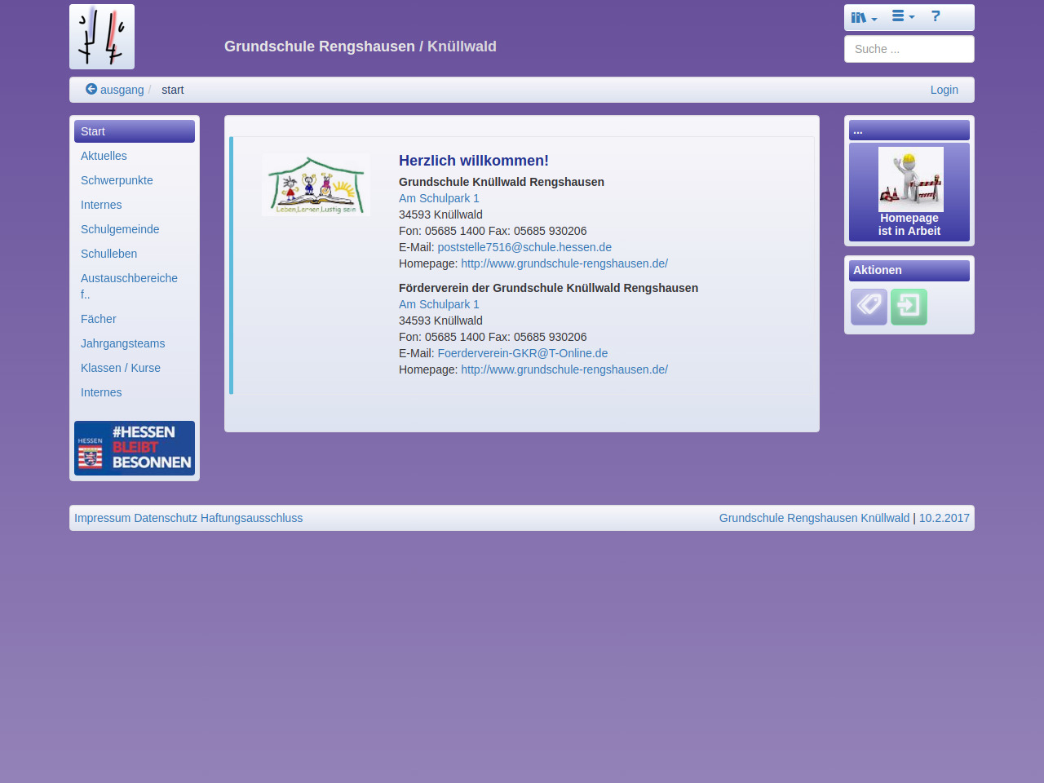Open the Hessen bleibt besonnen banner
1044x783 pixels.
point(135,448)
